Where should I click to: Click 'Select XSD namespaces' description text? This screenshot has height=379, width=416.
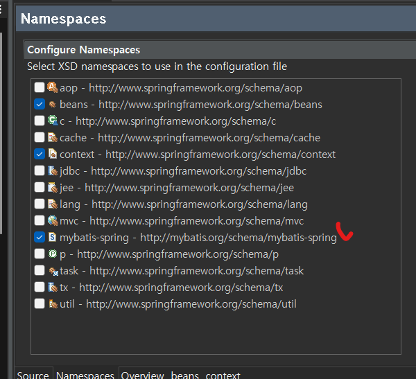pyautogui.click(x=157, y=67)
